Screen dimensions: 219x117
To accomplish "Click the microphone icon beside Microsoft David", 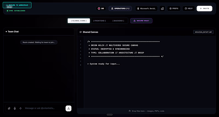I will tap(138, 9).
